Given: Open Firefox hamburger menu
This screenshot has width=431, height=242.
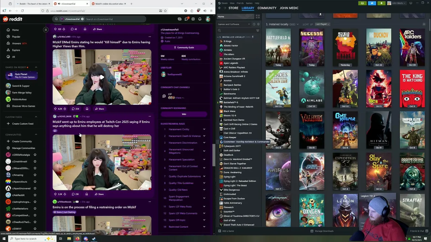Looking at the screenshot, I should 211,11.
